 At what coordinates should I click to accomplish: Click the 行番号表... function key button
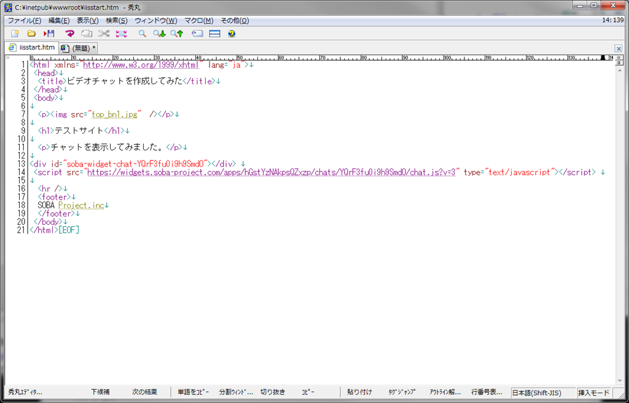coord(486,392)
